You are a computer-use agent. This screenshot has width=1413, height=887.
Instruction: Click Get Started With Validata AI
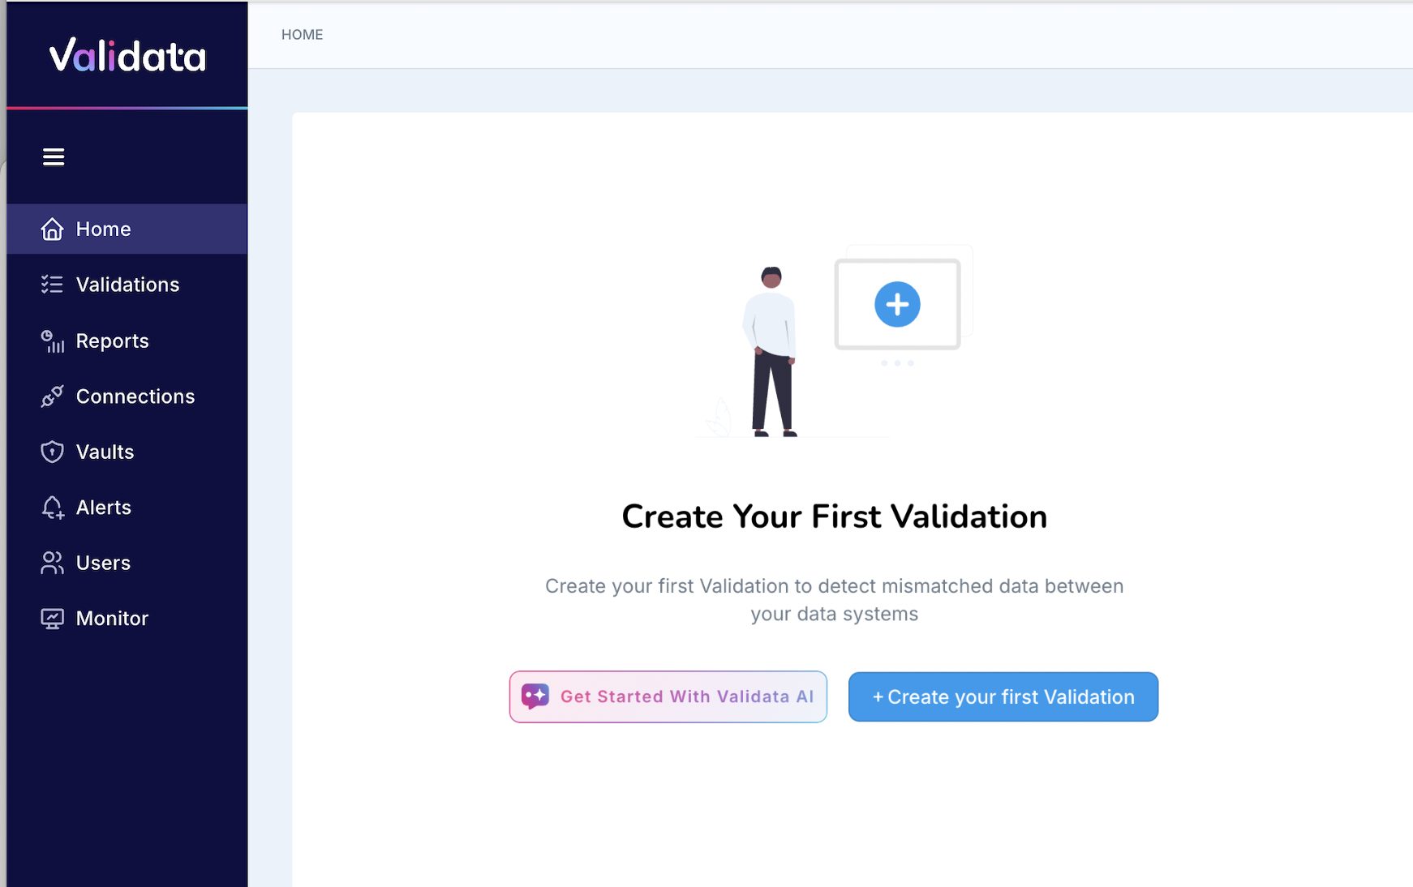click(x=668, y=696)
